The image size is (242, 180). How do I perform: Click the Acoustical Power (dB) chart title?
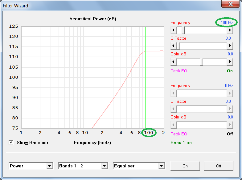tap(92, 19)
